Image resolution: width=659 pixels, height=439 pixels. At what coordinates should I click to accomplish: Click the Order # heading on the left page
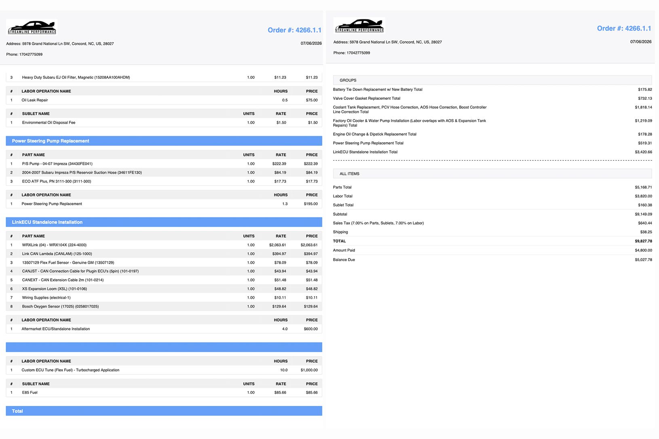[x=294, y=30]
